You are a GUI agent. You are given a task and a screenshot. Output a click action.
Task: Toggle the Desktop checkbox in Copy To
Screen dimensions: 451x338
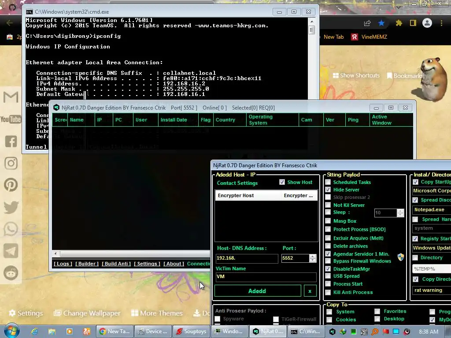pyautogui.click(x=377, y=319)
